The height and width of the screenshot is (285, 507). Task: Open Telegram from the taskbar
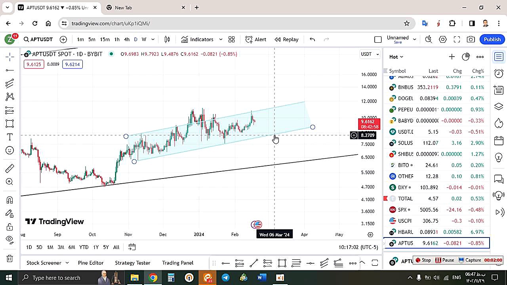225,277
